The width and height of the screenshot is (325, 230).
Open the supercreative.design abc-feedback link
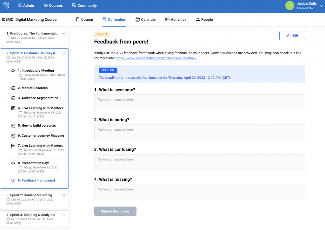tap(156, 58)
